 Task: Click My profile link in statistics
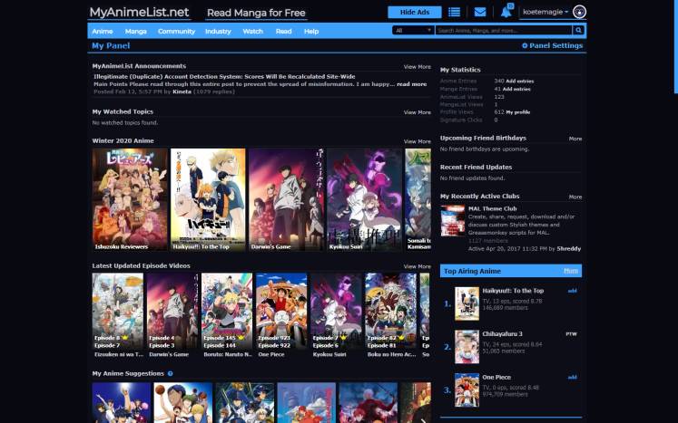coord(518,112)
